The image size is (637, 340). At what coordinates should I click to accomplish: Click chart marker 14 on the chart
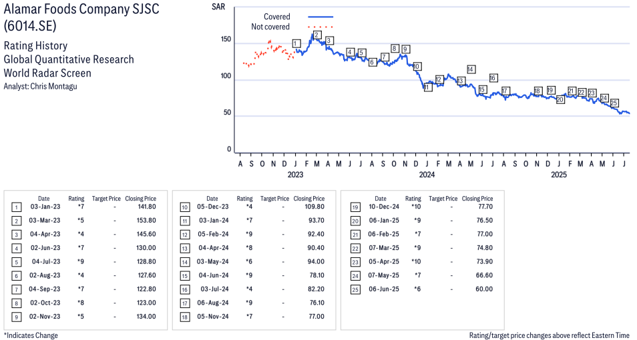(x=471, y=69)
